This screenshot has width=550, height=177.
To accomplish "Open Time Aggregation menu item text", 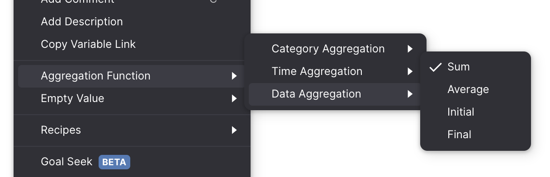I will point(317,71).
